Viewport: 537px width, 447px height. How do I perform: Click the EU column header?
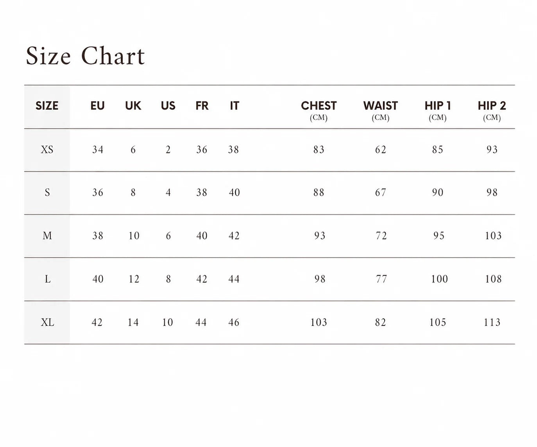tap(97, 106)
